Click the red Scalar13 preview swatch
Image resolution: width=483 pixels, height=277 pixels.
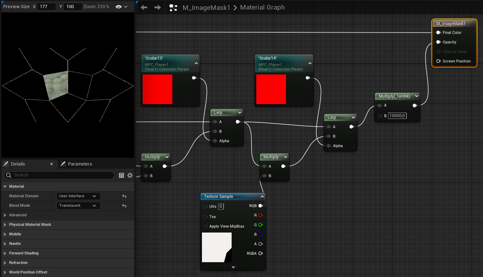coord(157,89)
